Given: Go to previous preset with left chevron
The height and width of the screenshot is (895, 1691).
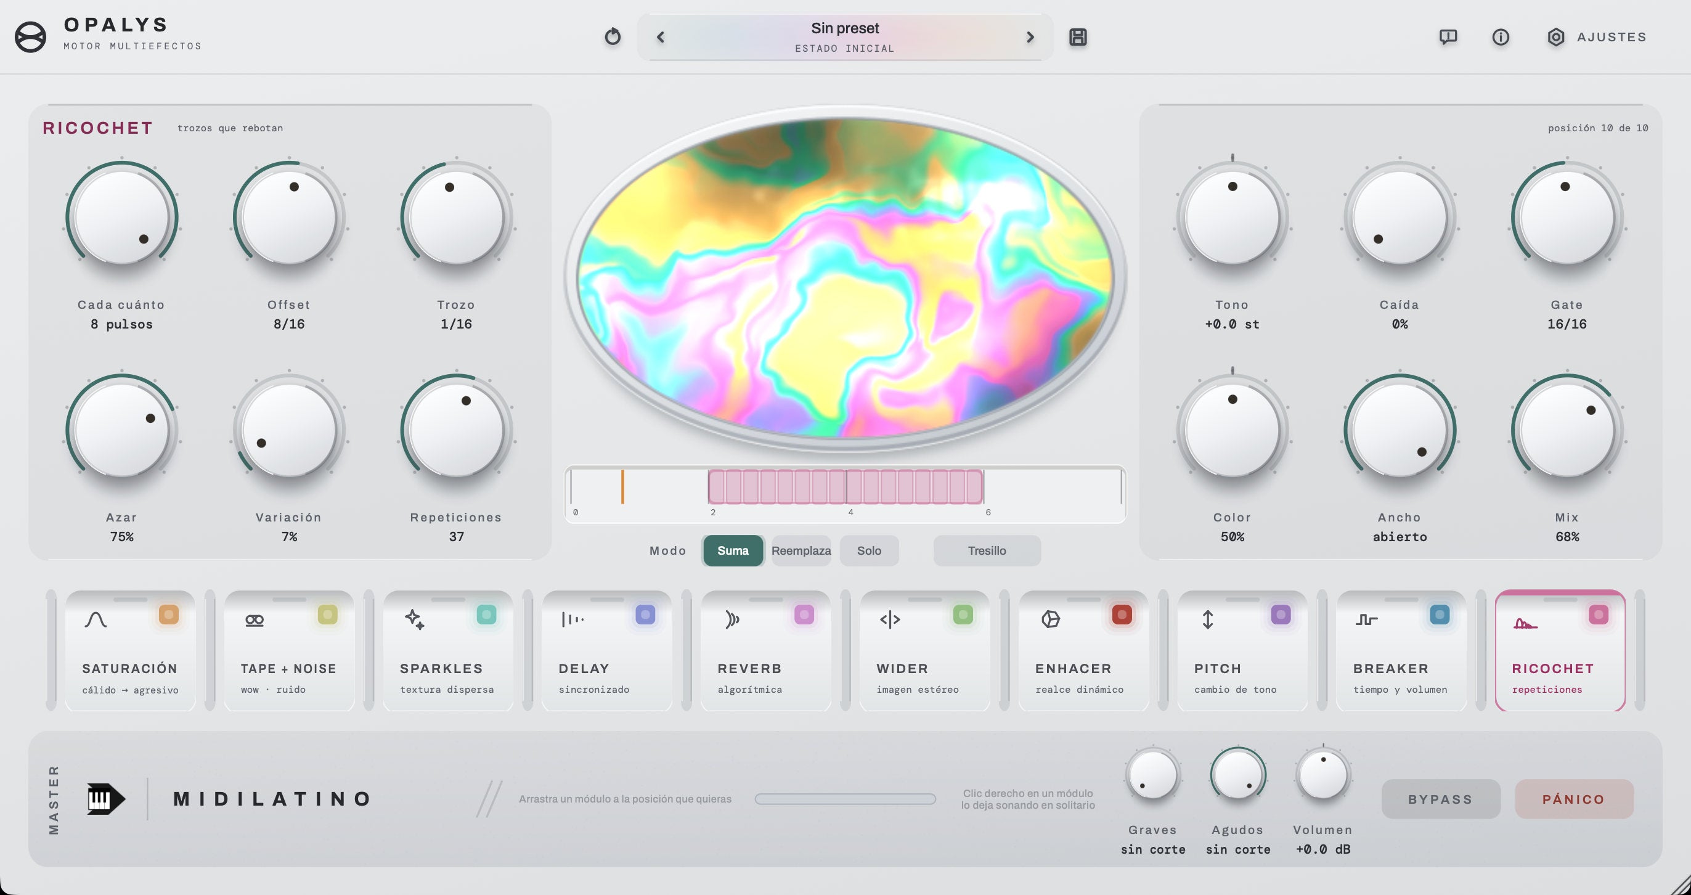Looking at the screenshot, I should pos(661,38).
